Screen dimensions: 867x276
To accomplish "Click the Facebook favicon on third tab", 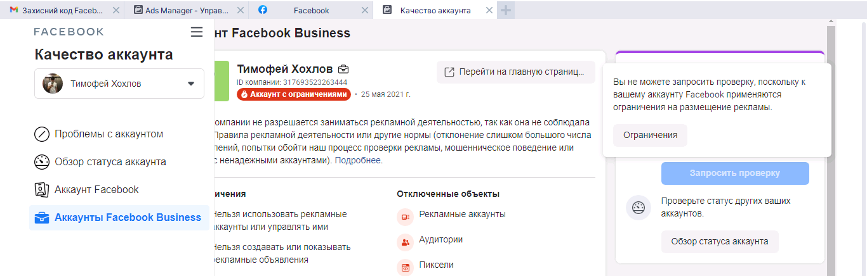I will (263, 10).
